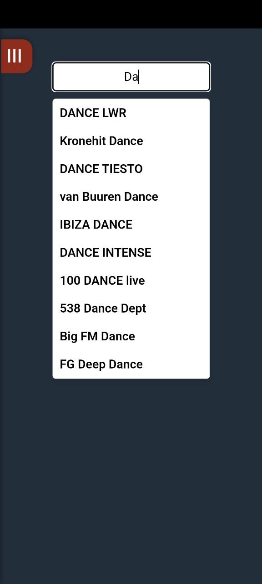Tap the word IBIZA in the suggestion list
Image resolution: width=262 pixels, height=584 pixels.
coord(74,224)
